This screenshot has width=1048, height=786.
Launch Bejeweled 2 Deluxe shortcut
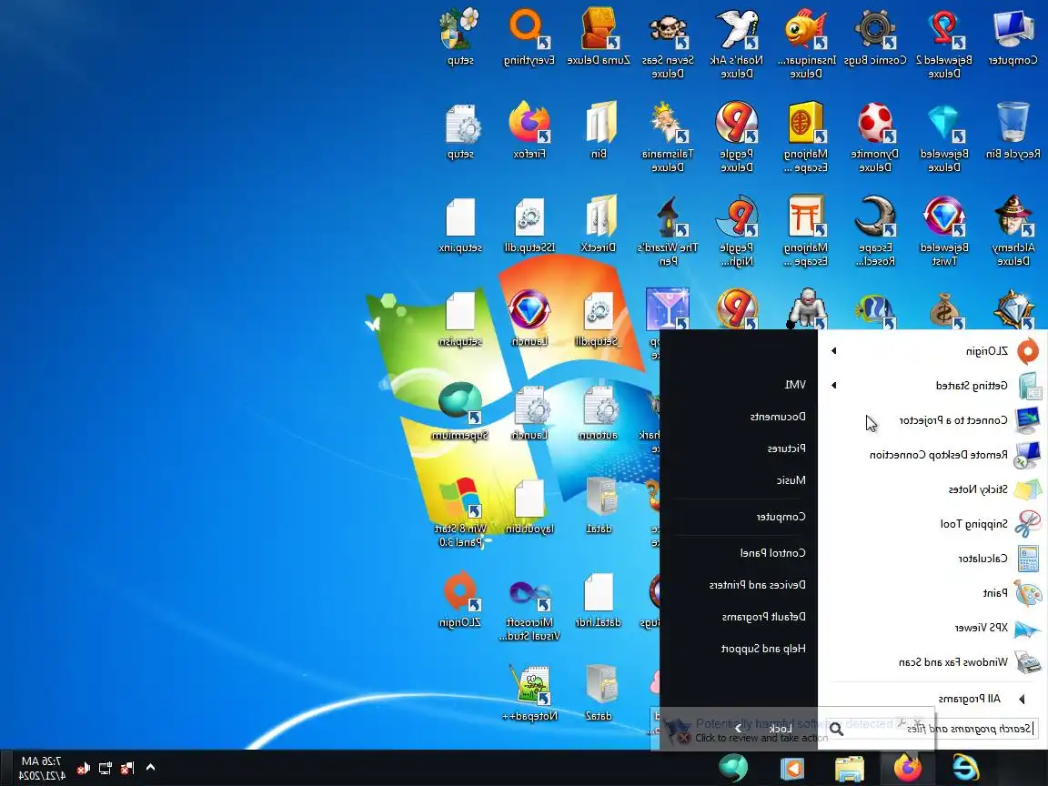click(943, 44)
